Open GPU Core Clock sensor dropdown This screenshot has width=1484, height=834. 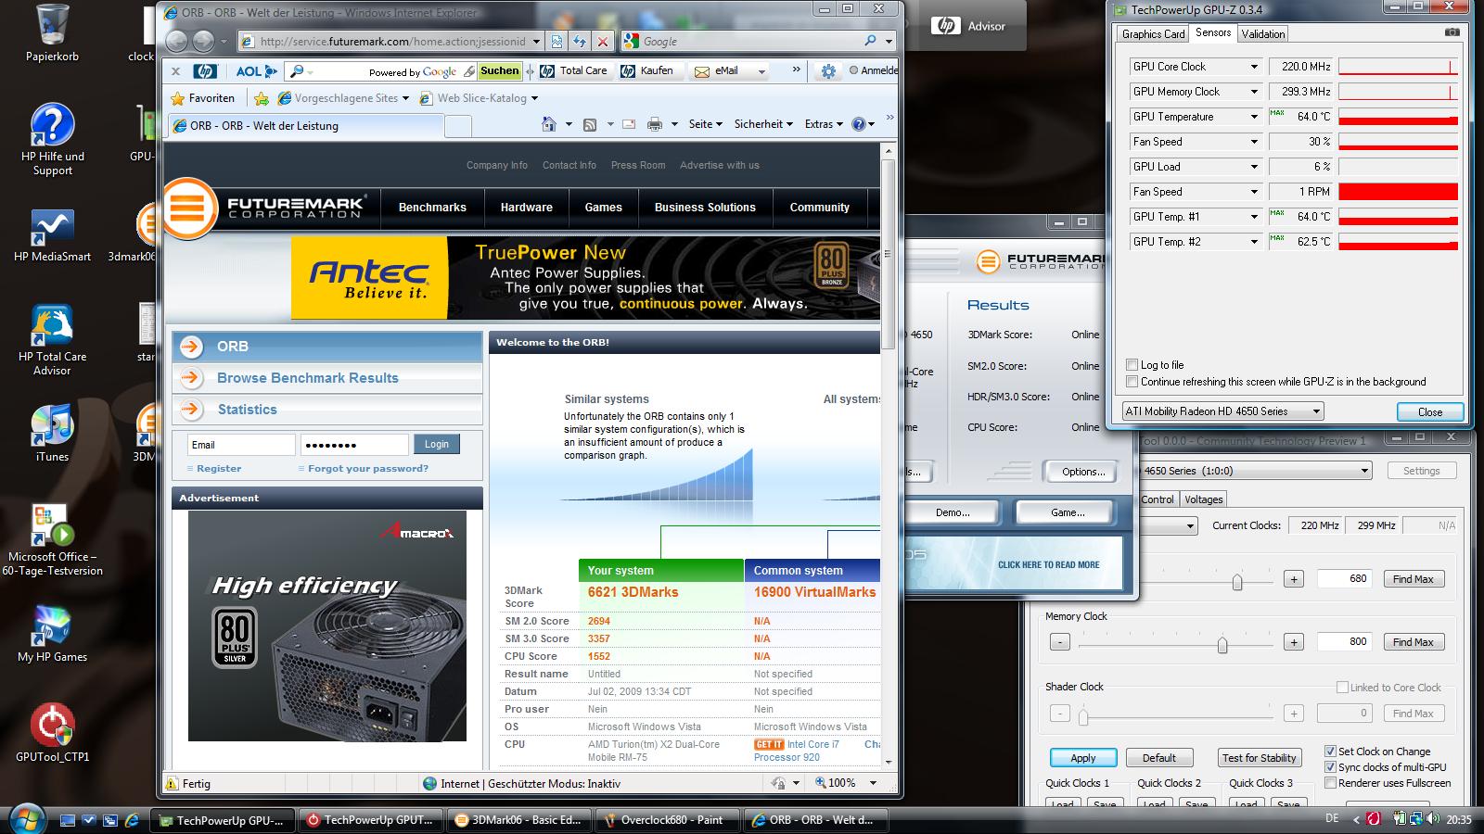[x=1254, y=67]
